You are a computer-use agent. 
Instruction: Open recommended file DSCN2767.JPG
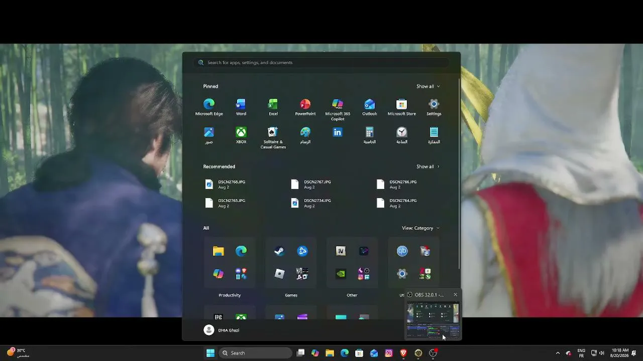click(x=311, y=185)
